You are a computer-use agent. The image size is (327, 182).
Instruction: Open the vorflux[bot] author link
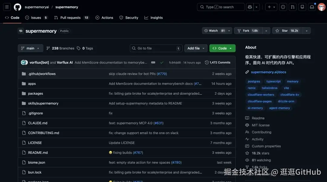[x=39, y=62]
